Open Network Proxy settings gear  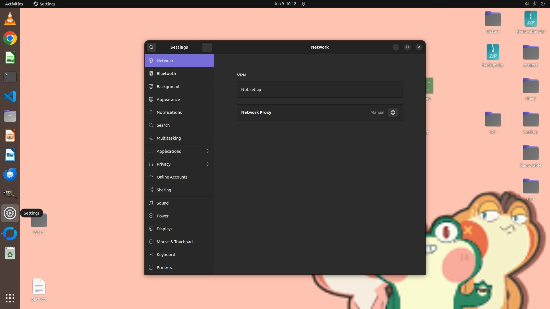pyautogui.click(x=393, y=112)
